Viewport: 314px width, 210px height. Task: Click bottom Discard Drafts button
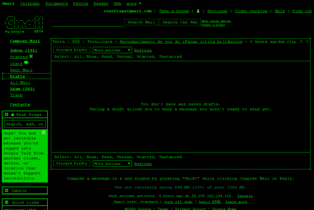pyautogui.click(x=72, y=163)
